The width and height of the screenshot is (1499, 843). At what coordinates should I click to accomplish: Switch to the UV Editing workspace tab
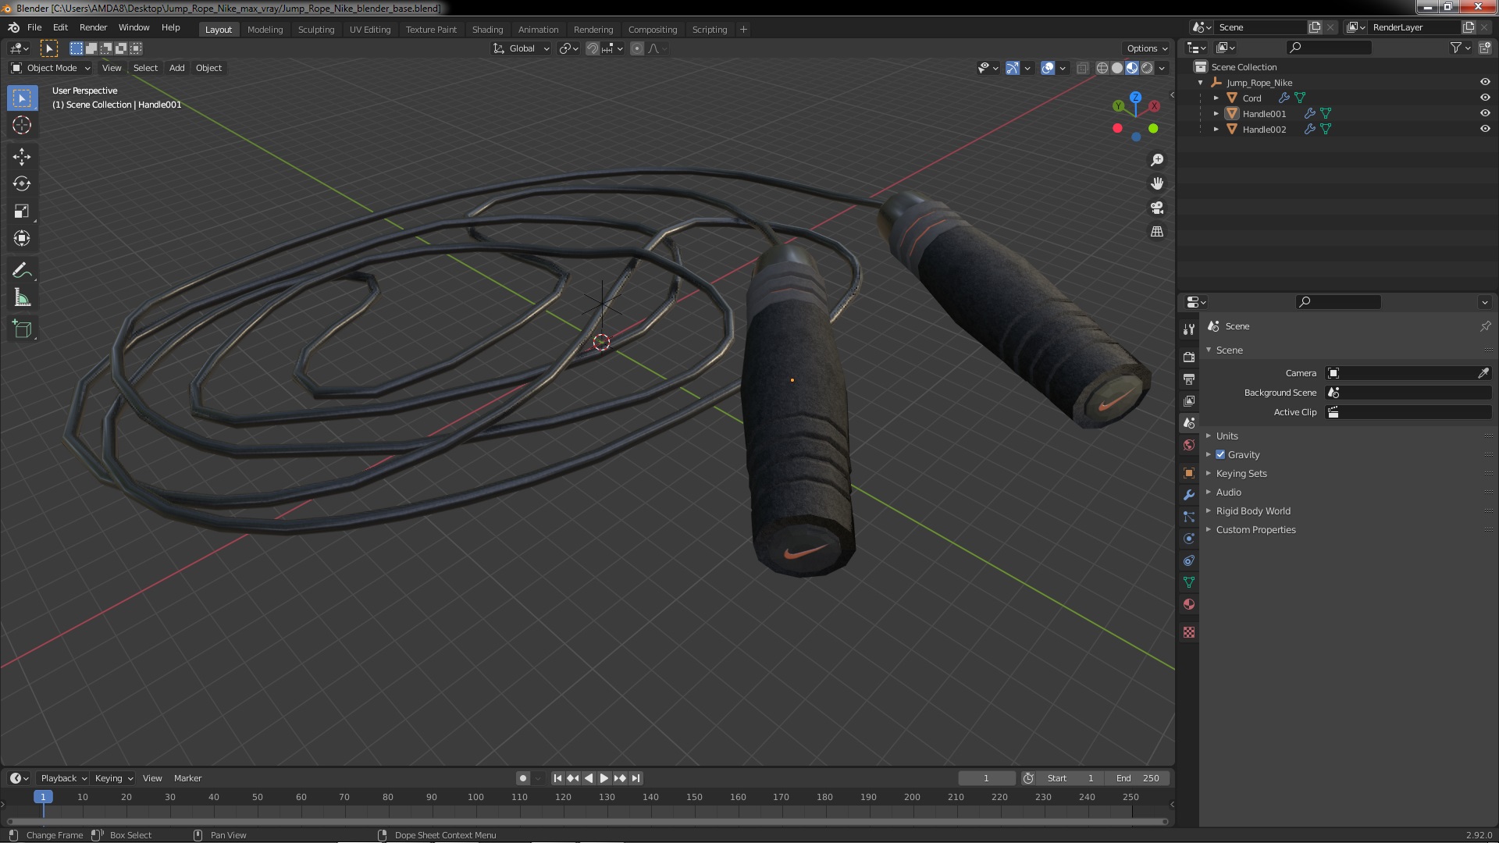point(370,30)
